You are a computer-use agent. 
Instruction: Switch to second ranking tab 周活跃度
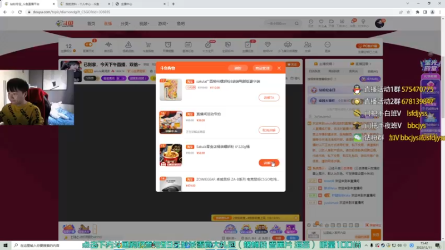[334, 71]
